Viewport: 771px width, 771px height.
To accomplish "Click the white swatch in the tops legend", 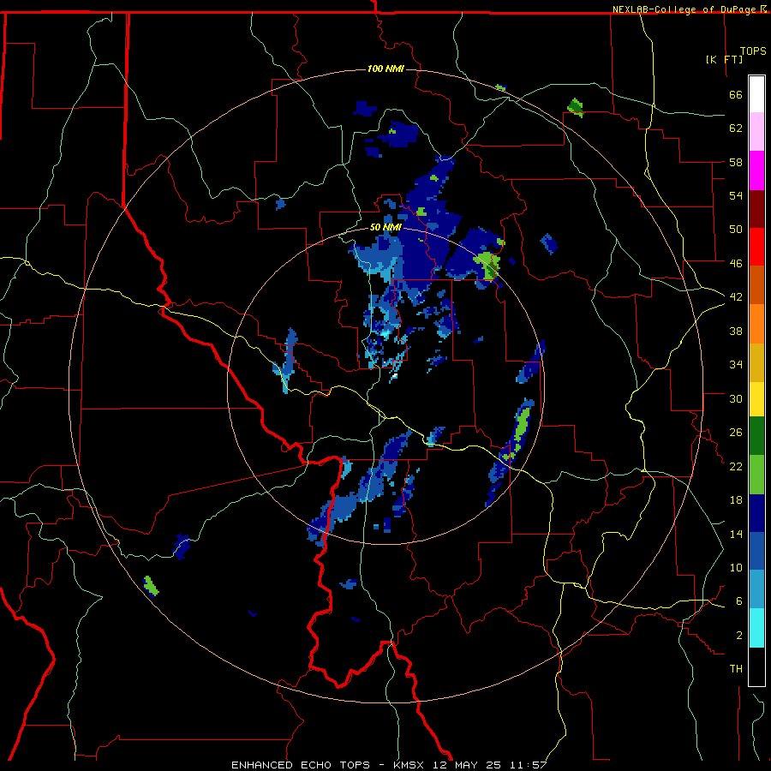I will click(756, 94).
